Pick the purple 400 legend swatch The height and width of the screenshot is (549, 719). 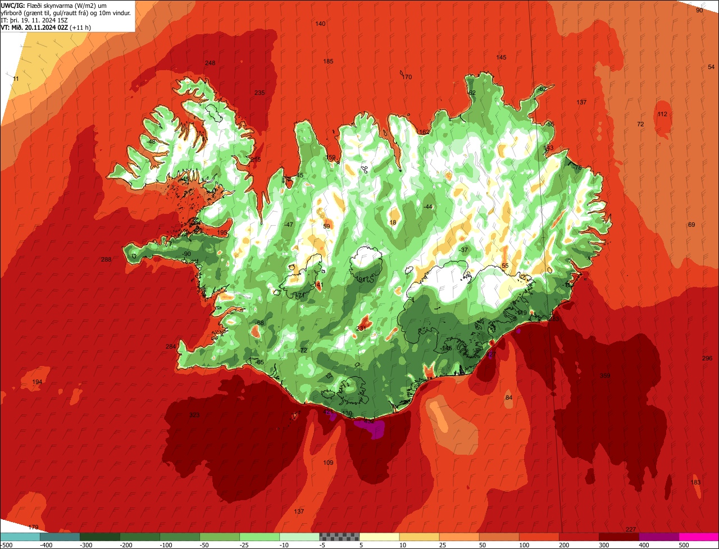click(x=658, y=537)
